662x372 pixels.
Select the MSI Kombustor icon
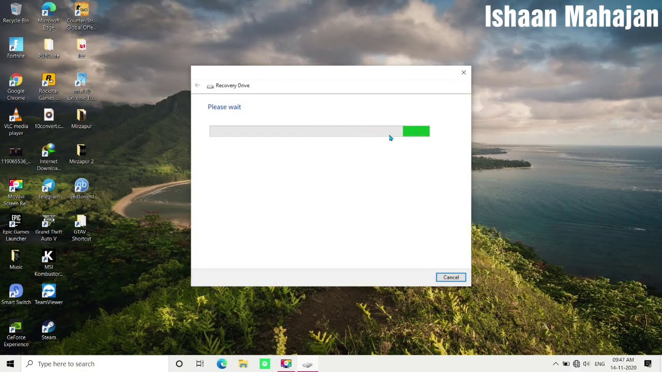(x=49, y=263)
